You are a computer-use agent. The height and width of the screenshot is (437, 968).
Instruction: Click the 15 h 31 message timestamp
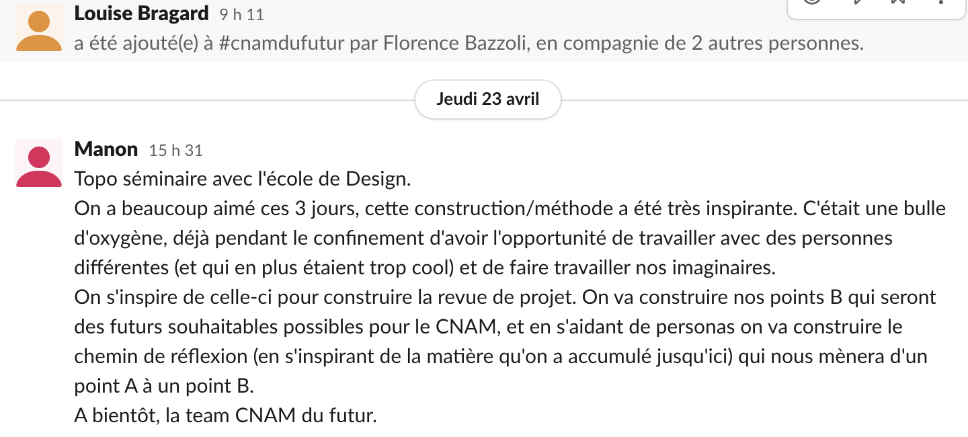(175, 151)
